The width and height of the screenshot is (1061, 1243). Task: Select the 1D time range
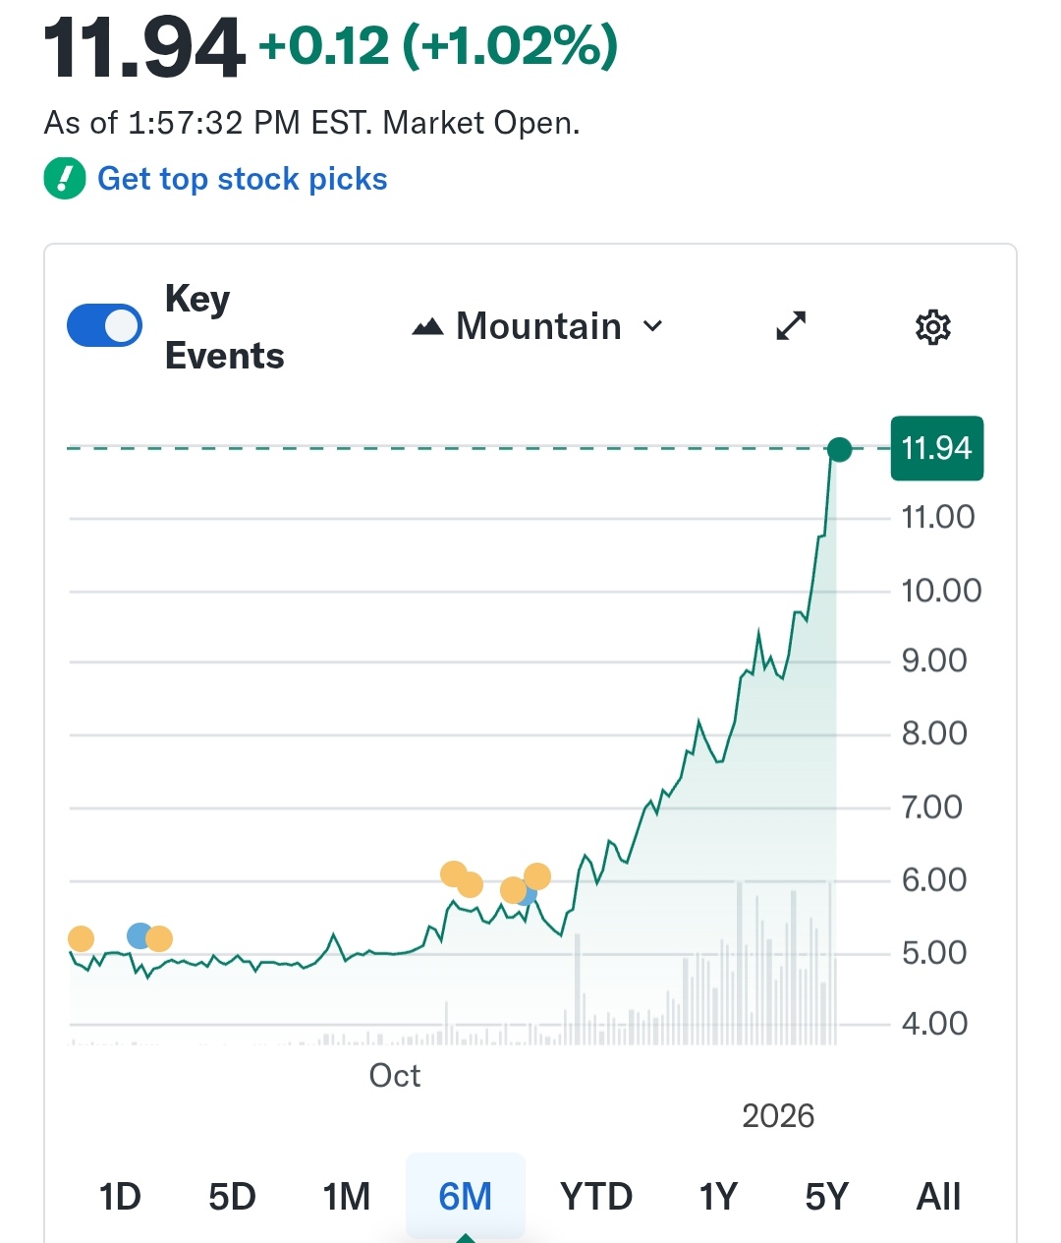tap(120, 1197)
